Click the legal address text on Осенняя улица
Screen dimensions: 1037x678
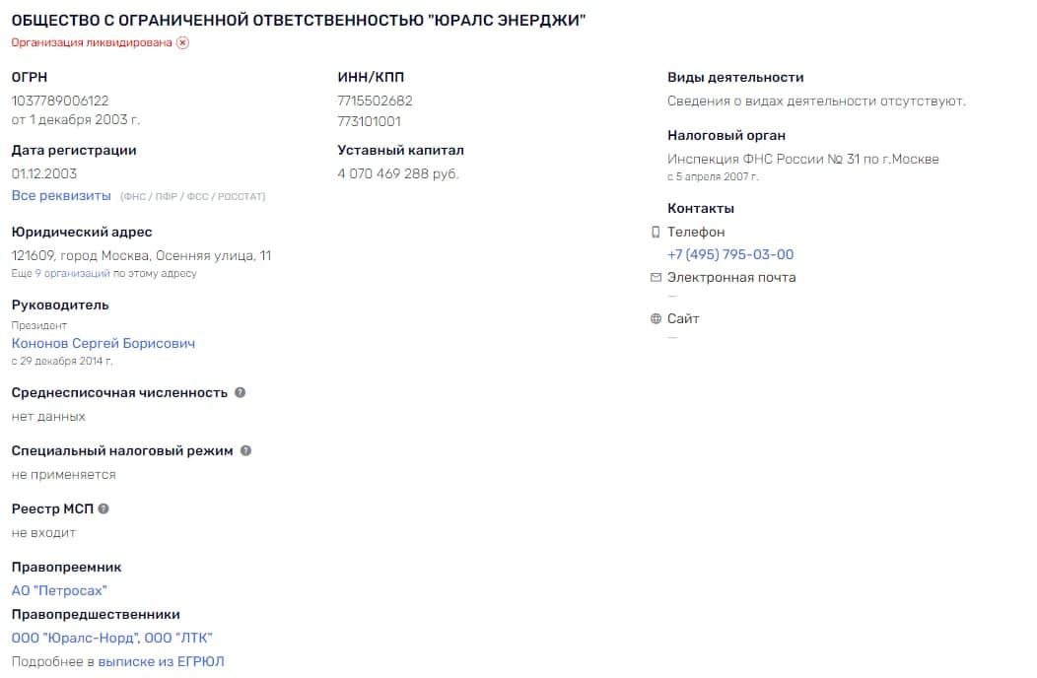(x=141, y=255)
